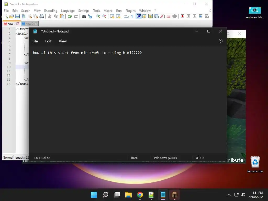Click the Close All toolbar icon in Notepad++

click(36, 16)
